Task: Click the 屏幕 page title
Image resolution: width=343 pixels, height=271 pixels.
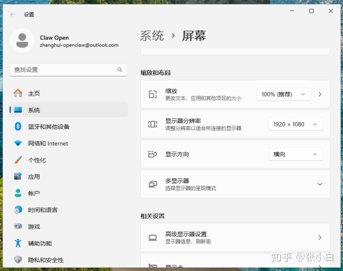Action: click(194, 36)
